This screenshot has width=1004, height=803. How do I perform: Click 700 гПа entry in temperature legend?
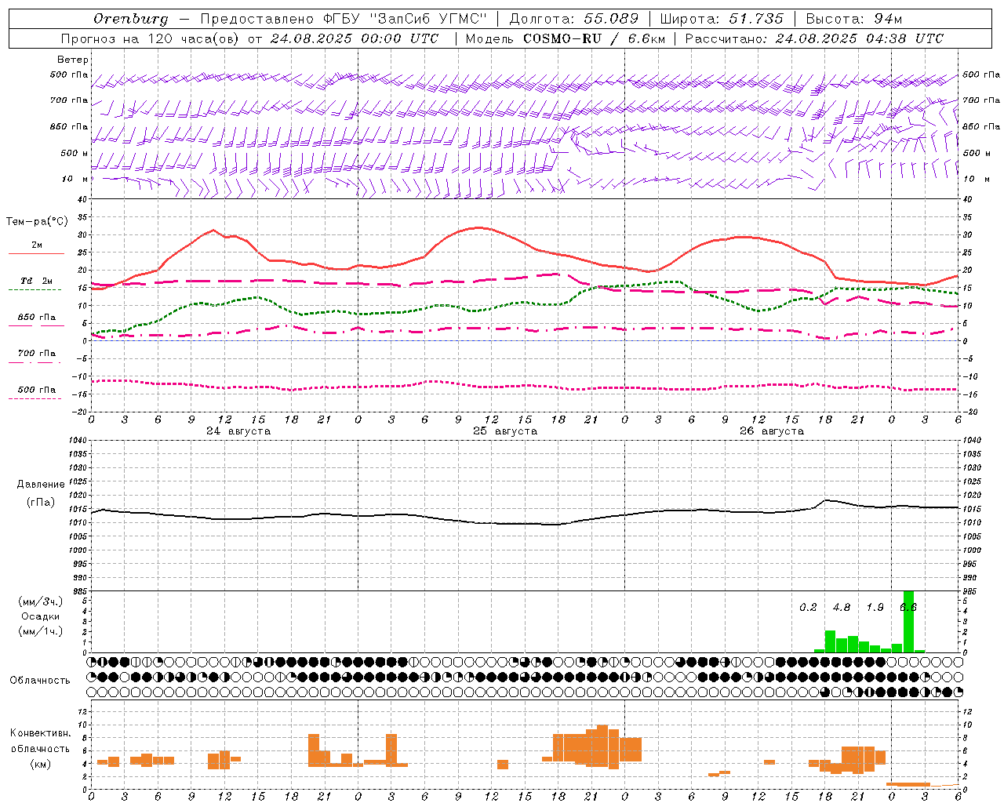pos(37,354)
